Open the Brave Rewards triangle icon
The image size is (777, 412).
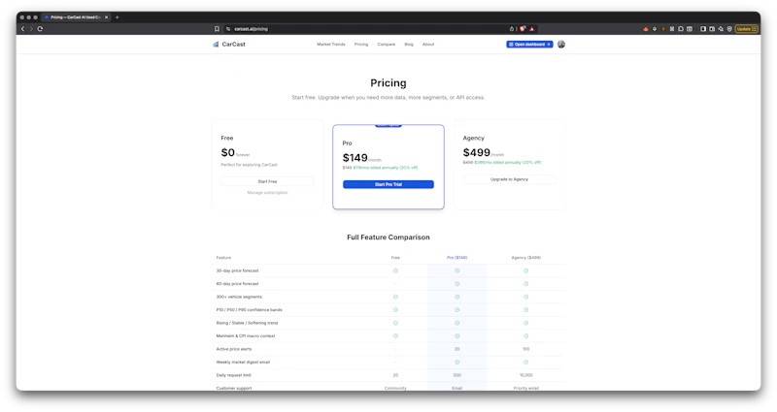point(532,29)
